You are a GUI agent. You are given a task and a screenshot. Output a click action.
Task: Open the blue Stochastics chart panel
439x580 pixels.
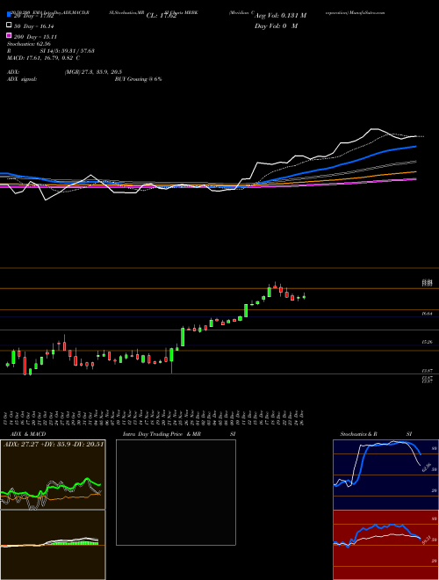tap(385, 475)
